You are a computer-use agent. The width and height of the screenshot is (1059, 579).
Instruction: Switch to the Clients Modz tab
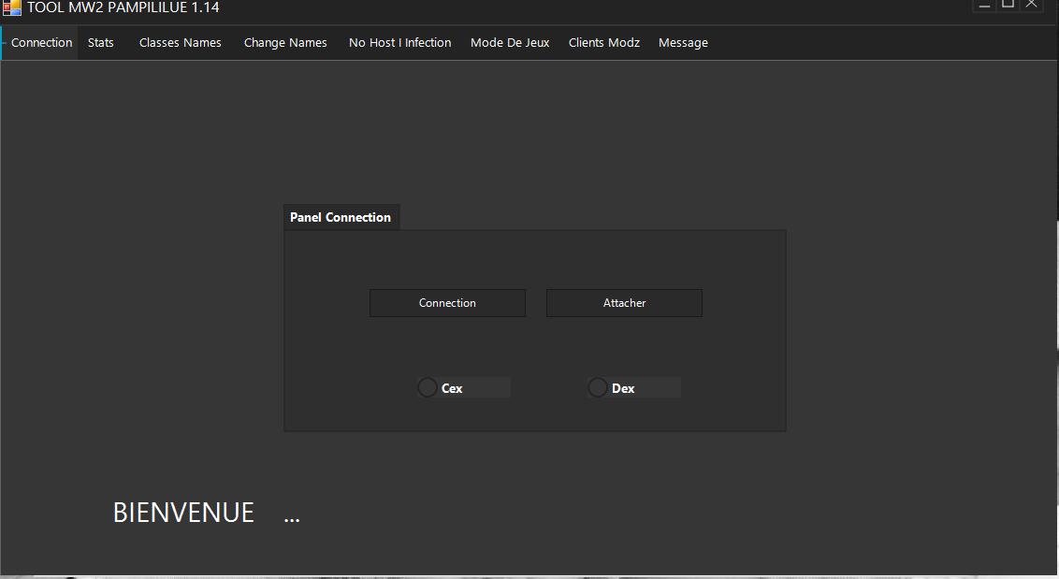[603, 43]
